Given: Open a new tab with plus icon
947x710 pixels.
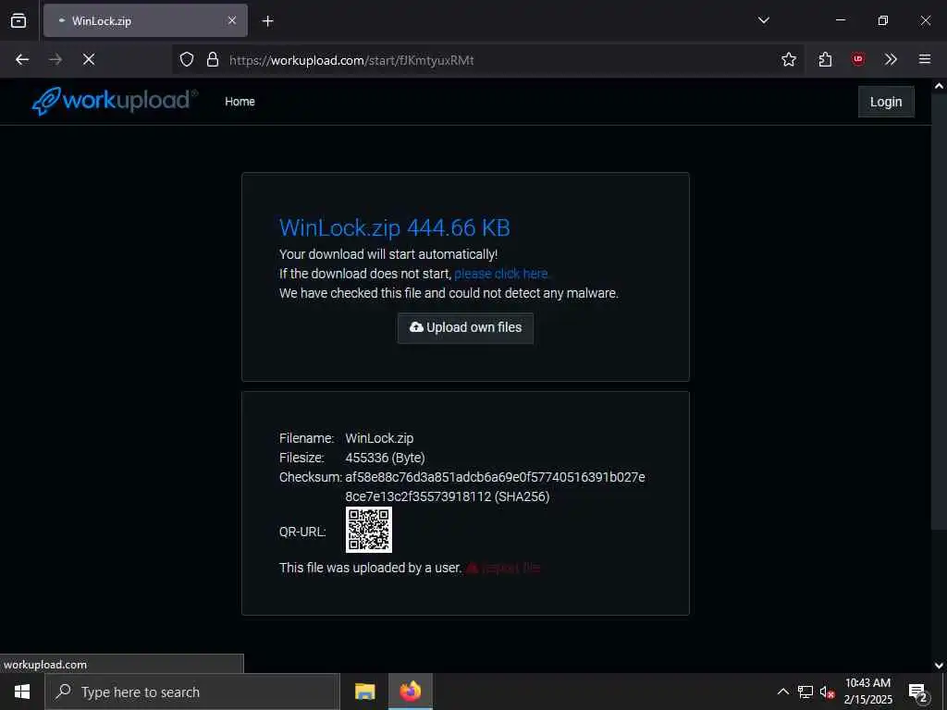Looking at the screenshot, I should tap(267, 21).
